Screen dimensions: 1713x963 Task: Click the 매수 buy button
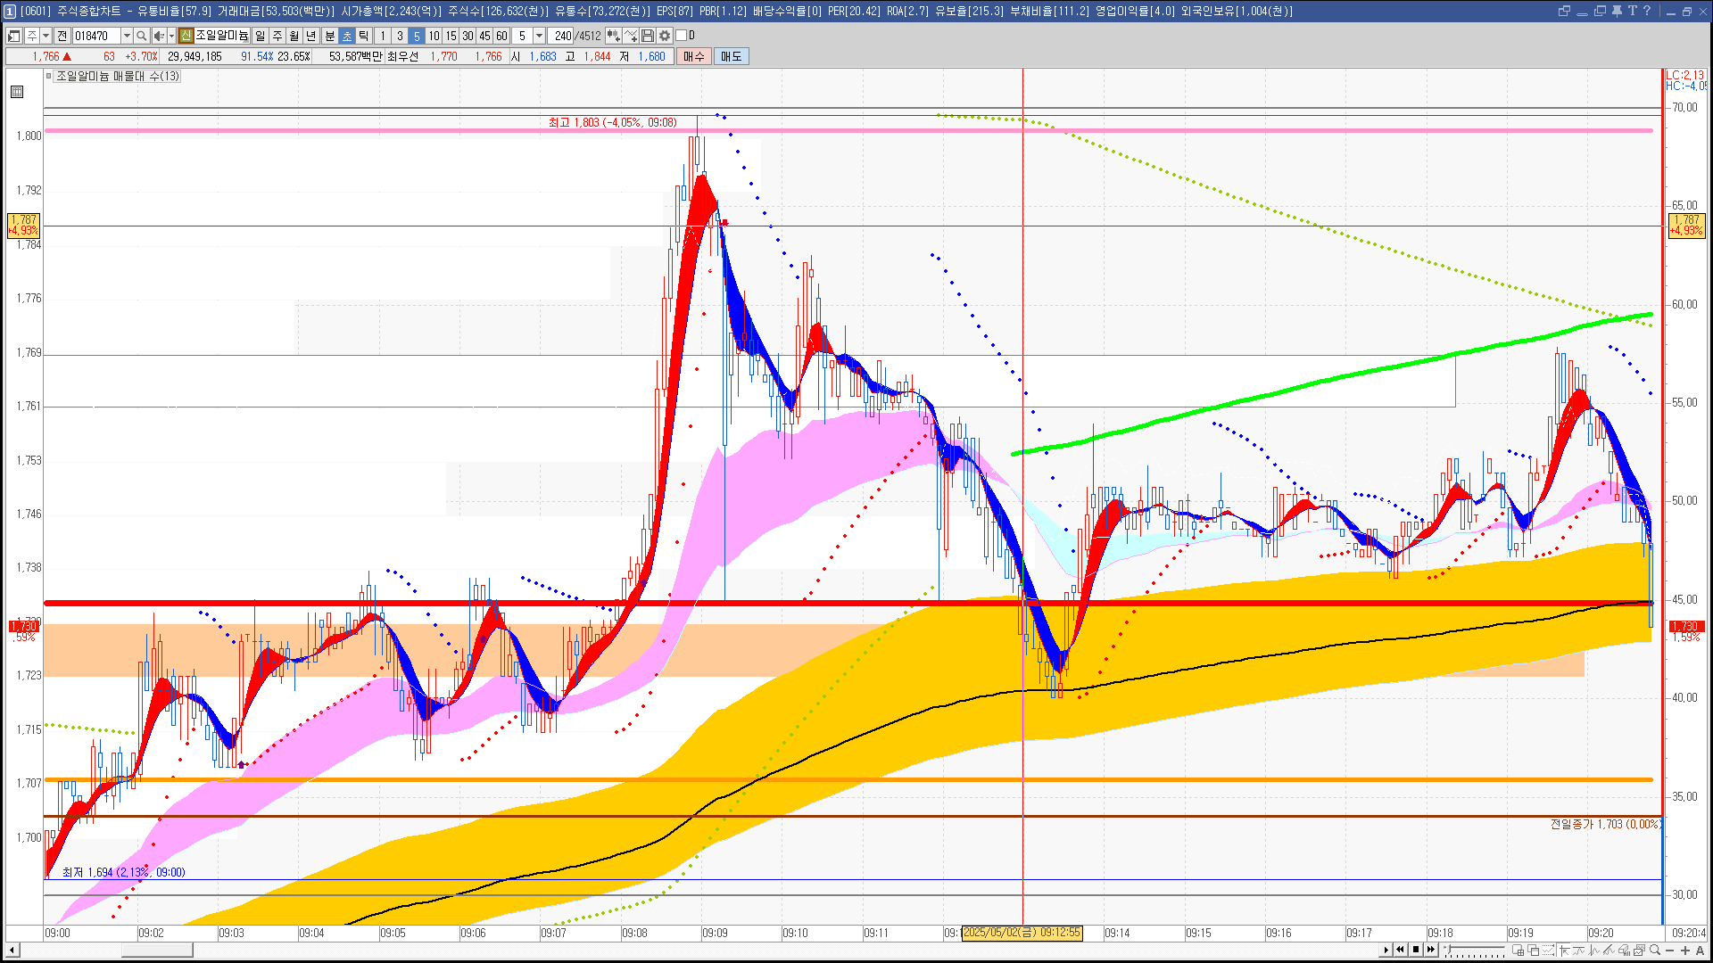(694, 56)
